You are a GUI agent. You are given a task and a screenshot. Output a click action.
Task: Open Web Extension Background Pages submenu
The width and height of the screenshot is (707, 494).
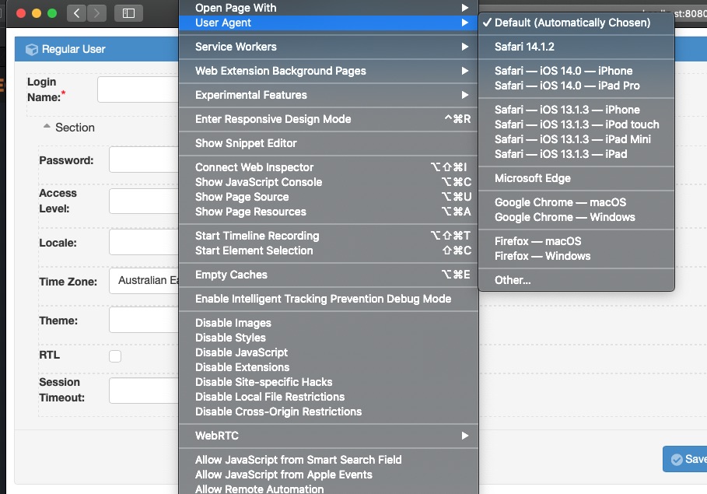click(328, 71)
